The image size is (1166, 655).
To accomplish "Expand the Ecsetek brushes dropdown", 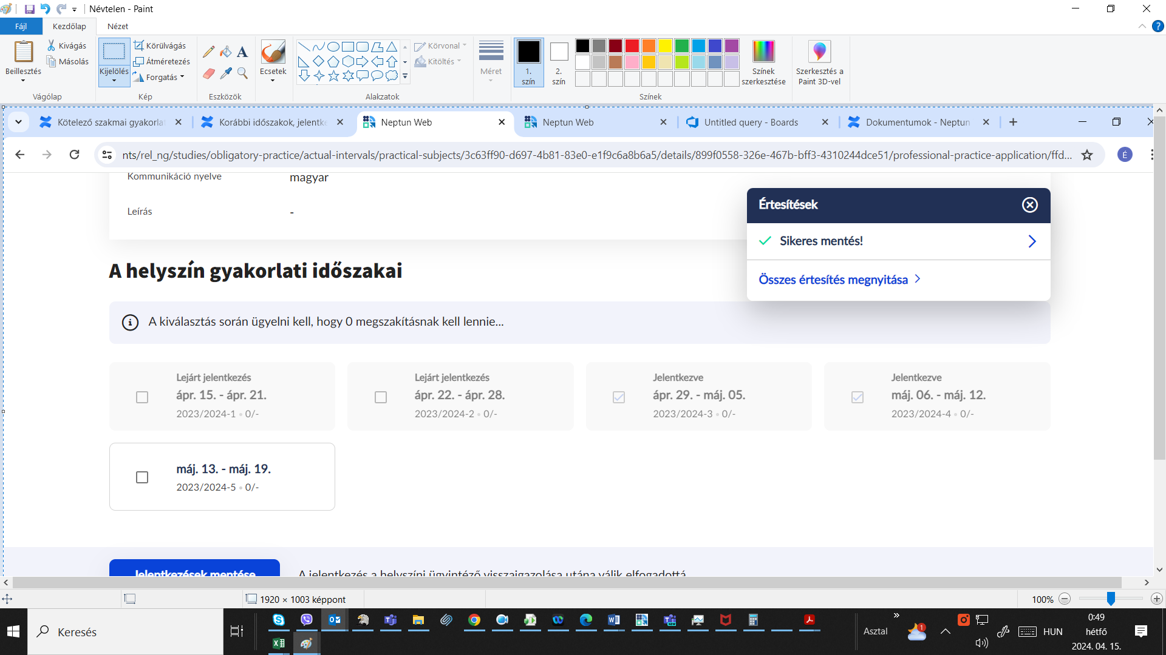I will (x=273, y=81).
